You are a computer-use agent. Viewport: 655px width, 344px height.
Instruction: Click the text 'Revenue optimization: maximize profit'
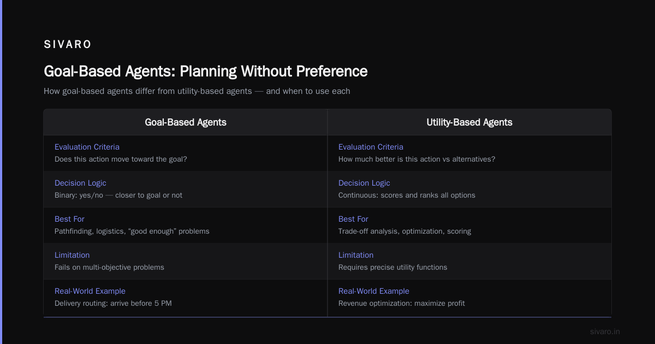click(402, 303)
